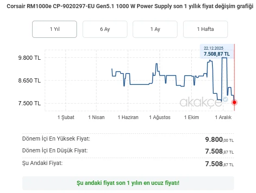Click the red current-price dot on chart
Screen dimensions: 256x193
(x=234, y=102)
